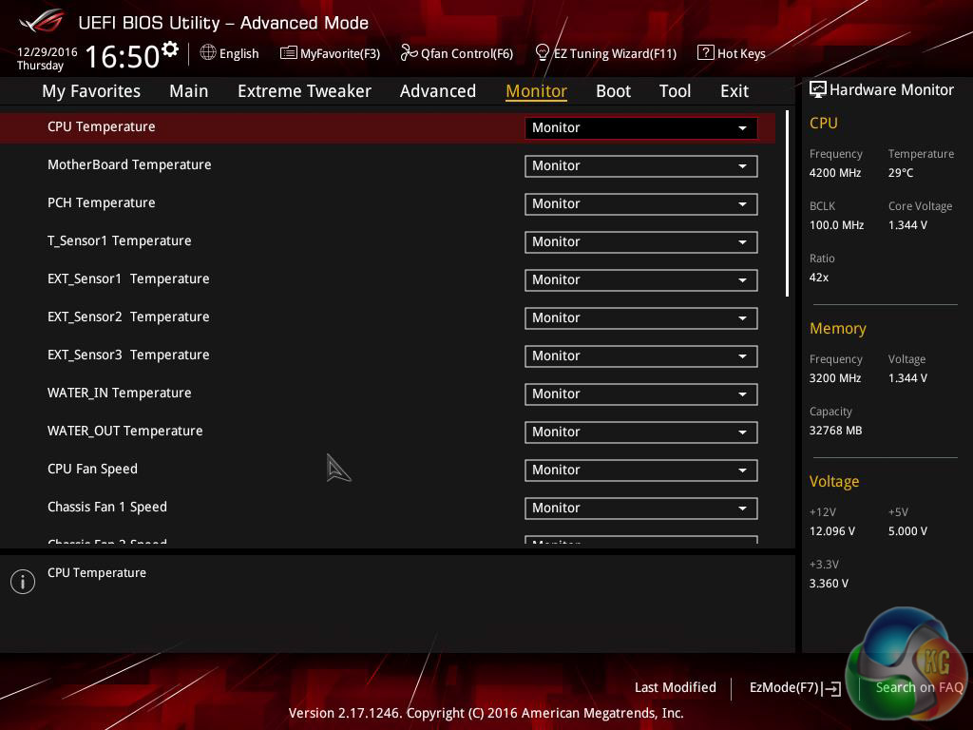Open date and time settings gear
The width and height of the screenshot is (973, 730).
(169, 48)
